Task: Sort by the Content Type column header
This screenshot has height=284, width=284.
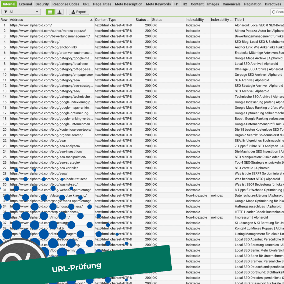Action: coord(115,20)
